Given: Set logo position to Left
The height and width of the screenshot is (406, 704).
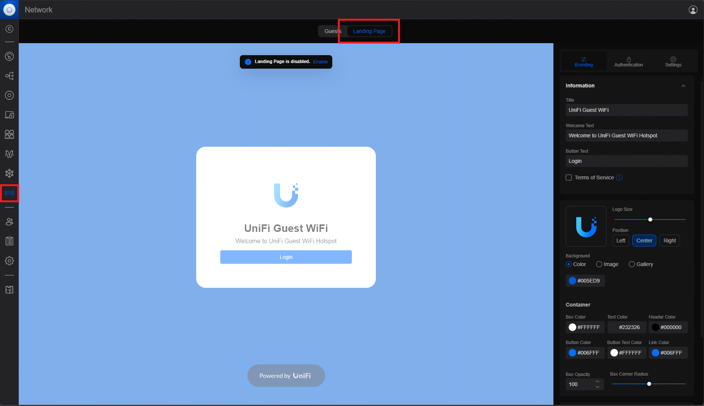Looking at the screenshot, I should (621, 241).
